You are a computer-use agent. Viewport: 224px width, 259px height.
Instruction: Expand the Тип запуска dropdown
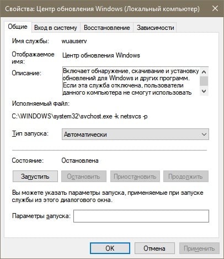(x=135, y=134)
